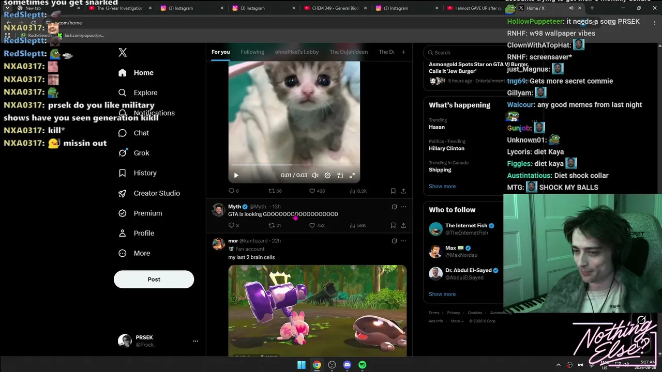
Task: Select the For you timeline tab
Action: tap(221, 52)
